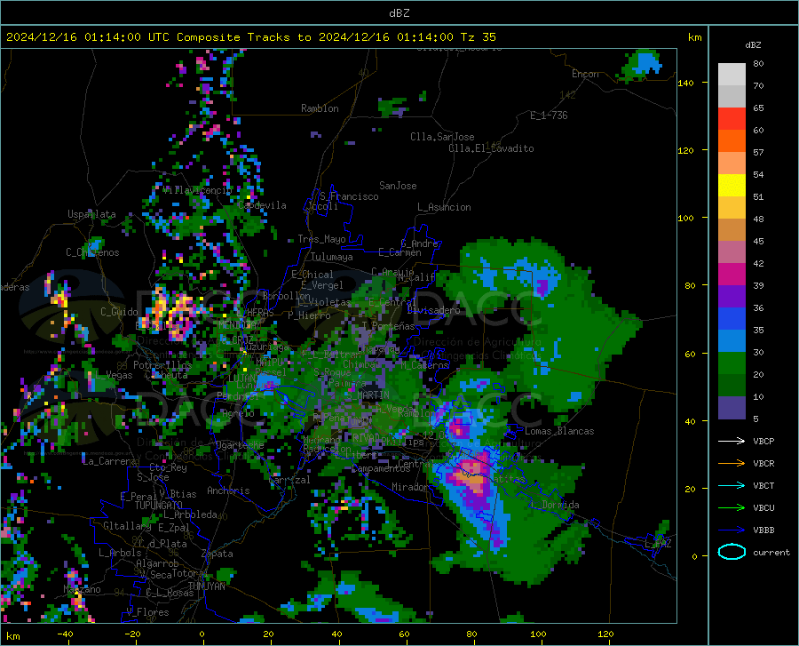
Task: Click the orange VBCR arrow legend icon
Action: (x=732, y=463)
